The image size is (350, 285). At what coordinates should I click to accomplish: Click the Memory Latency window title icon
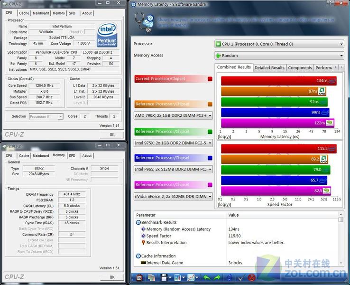coord(133,4)
